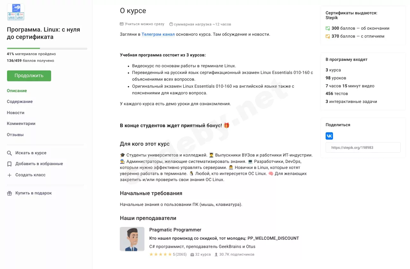Screen dimensions: 410x269
Task: Click the gift box icon in sidebar
Action: (10, 193)
